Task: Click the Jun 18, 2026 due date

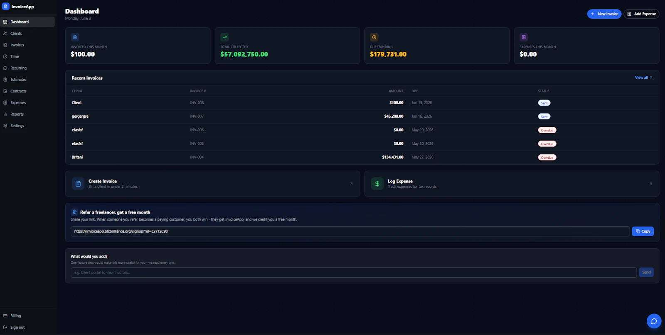Action: pos(421,117)
